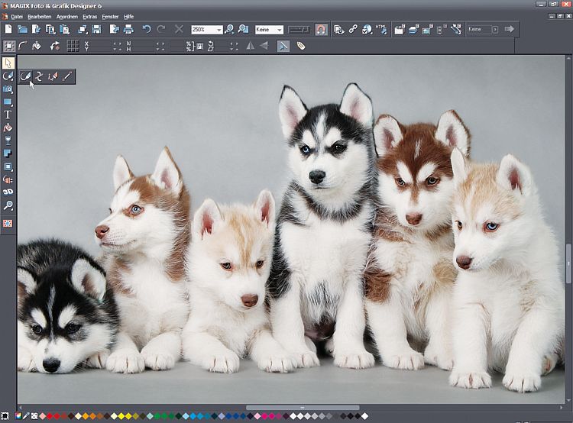Pick the red color swatch in palette
573x423 pixels.
point(51,416)
